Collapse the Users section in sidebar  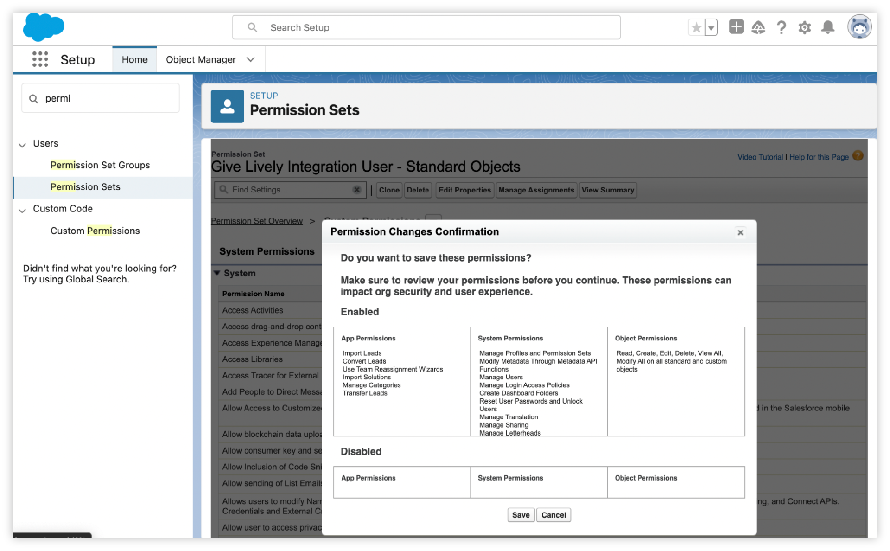[x=22, y=145]
